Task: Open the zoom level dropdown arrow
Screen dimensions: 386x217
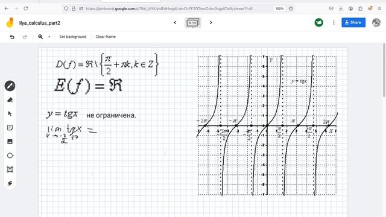Action: [x=49, y=37]
